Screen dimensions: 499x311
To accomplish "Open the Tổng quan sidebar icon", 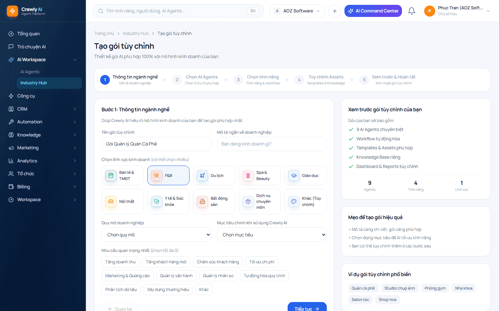I will pos(11,34).
